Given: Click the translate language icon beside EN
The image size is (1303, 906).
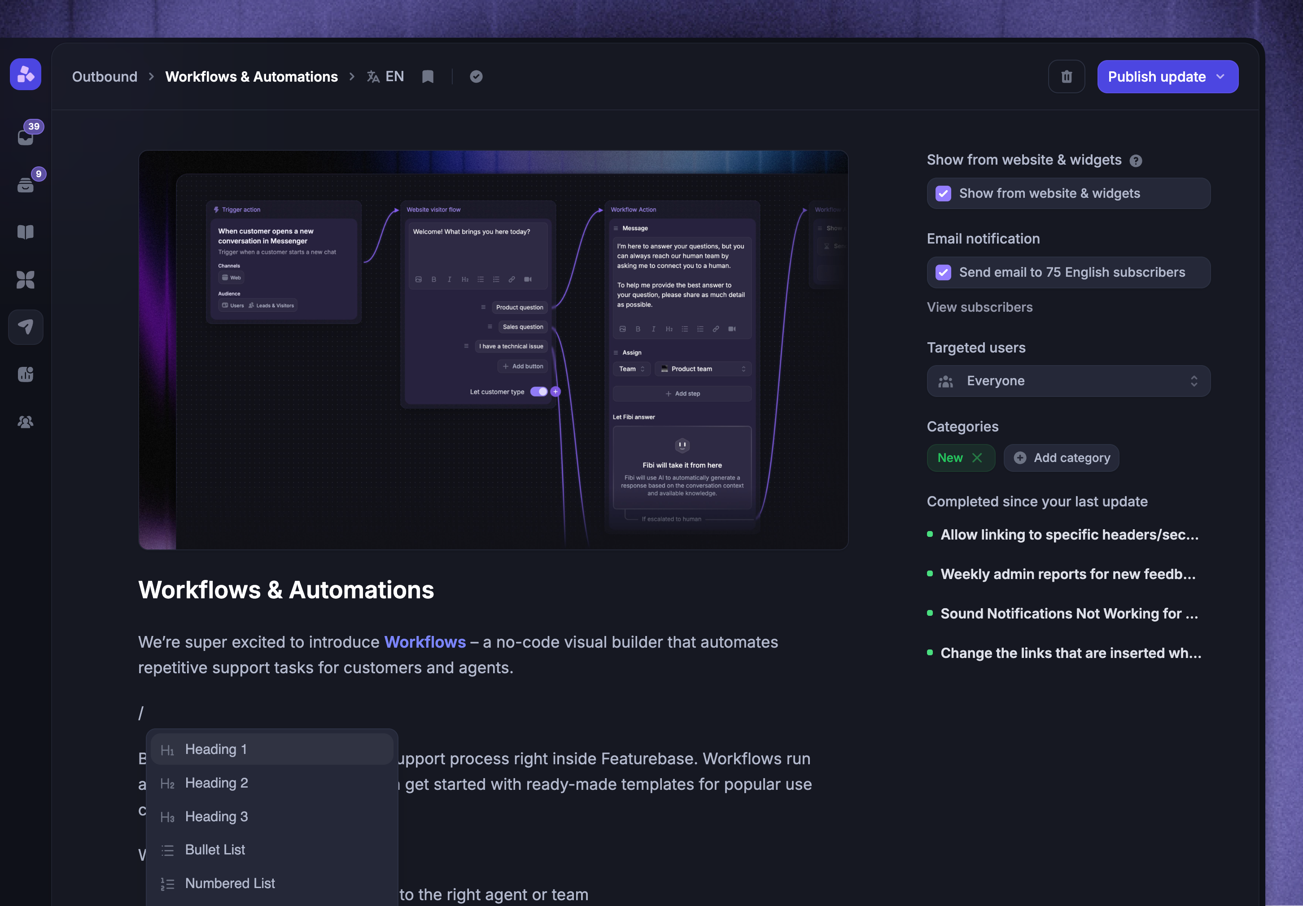Looking at the screenshot, I should pyautogui.click(x=373, y=77).
